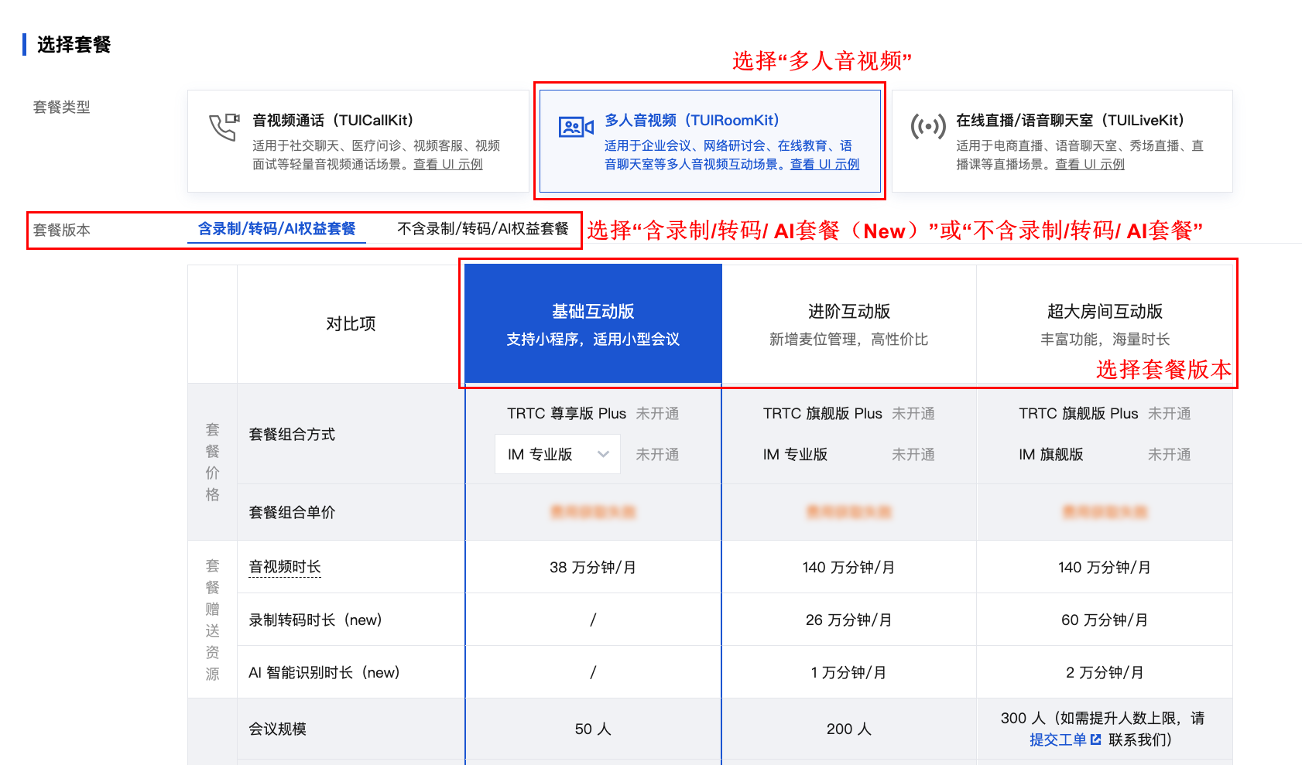Click 26 万分钟/月 cell
The image size is (1302, 765).
coord(848,620)
